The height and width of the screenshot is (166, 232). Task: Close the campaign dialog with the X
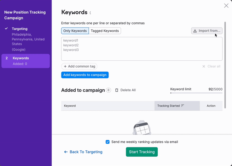click(x=226, y=6)
